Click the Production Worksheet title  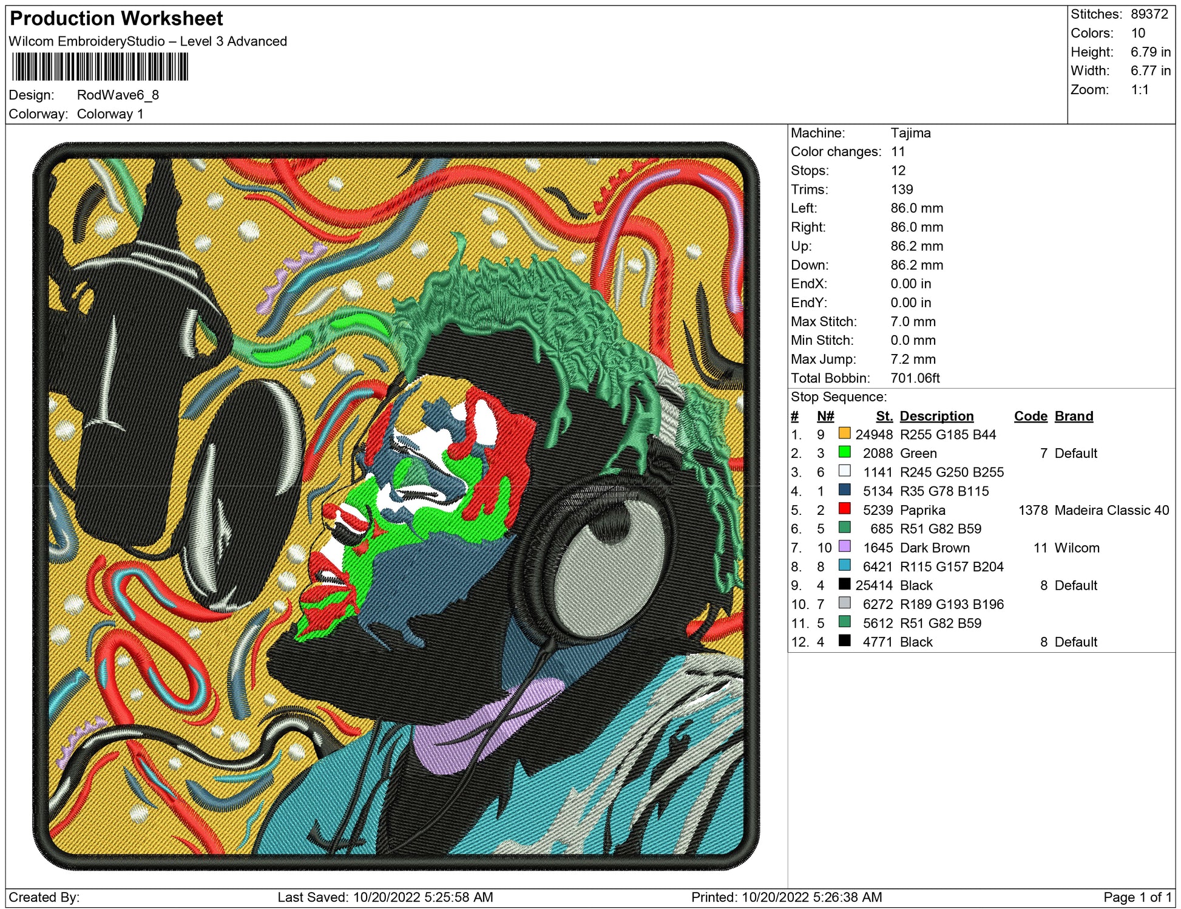tap(117, 18)
